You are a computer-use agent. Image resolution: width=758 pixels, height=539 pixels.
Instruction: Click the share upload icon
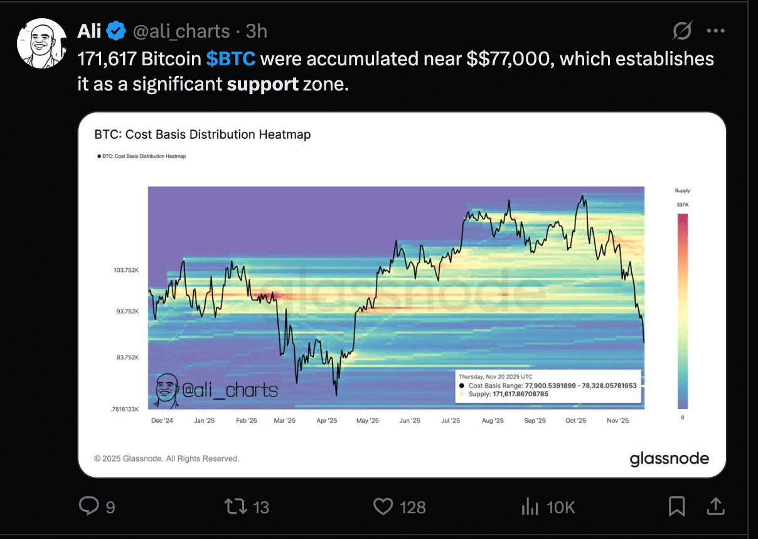(x=716, y=506)
